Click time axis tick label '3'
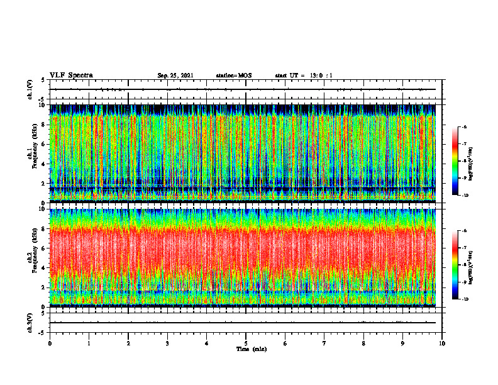This screenshot has width=498, height=385. pyautogui.click(x=167, y=343)
